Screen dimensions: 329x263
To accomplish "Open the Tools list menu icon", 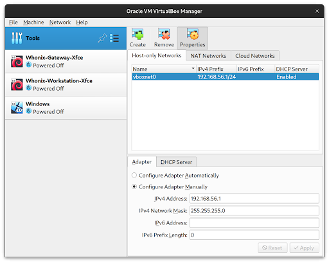I will (x=114, y=38).
